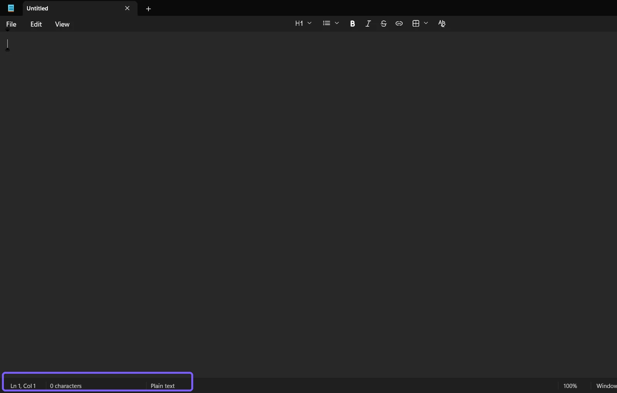
Task: Insert a hyperlink
Action: coord(399,24)
